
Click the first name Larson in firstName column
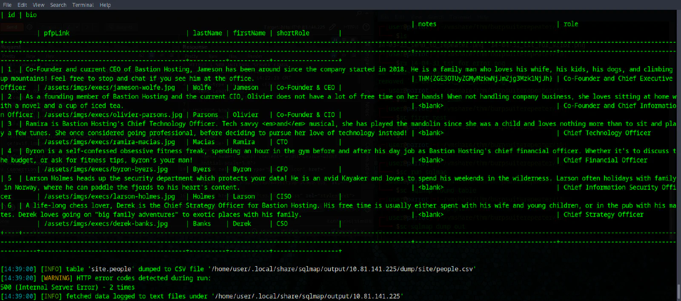tap(244, 196)
